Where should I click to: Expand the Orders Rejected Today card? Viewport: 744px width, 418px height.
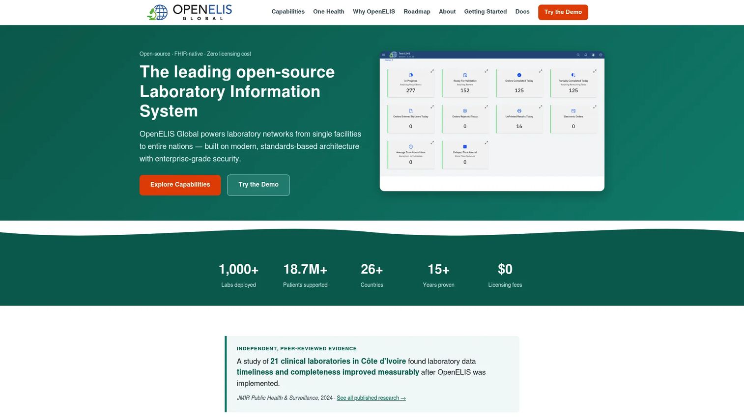(x=486, y=107)
